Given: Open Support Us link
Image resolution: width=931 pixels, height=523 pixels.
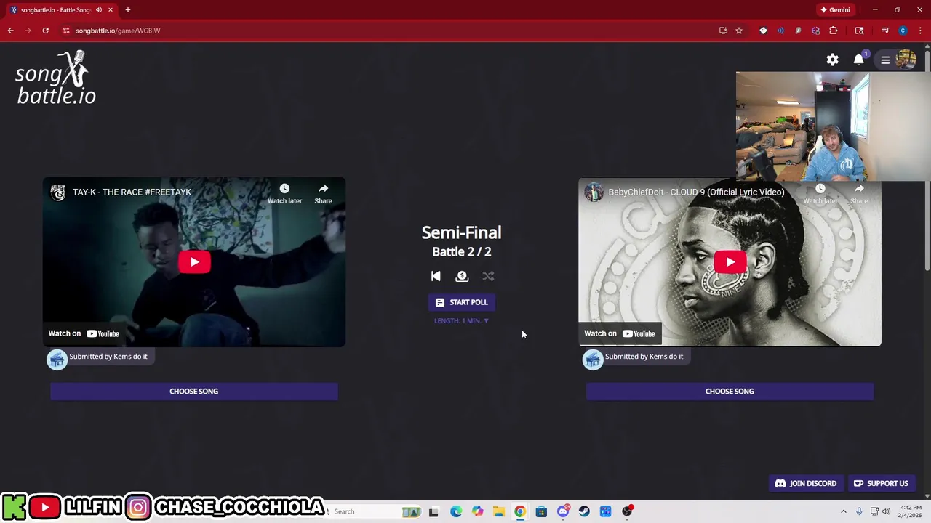Looking at the screenshot, I should point(881,483).
